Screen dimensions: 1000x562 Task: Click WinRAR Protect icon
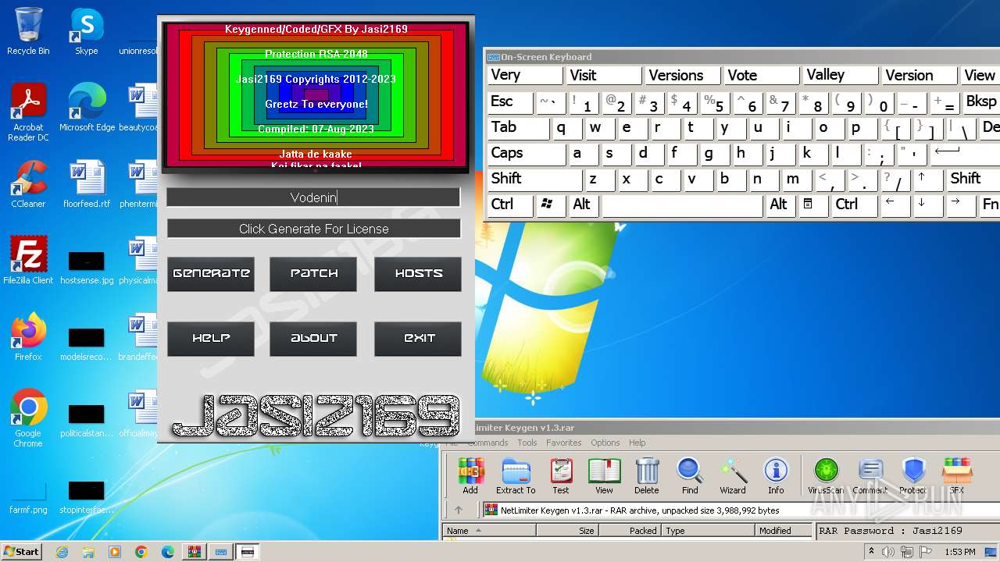[x=912, y=476]
